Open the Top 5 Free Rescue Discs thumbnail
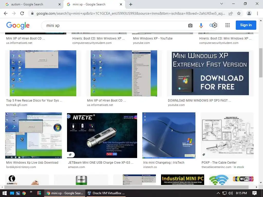Screen dimensions: 263x197 pyautogui.click(x=43, y=73)
